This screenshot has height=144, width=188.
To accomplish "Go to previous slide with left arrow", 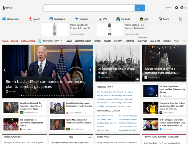I will (5, 70).
